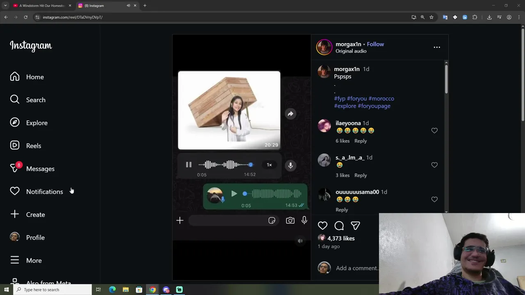The image size is (525, 295).
Task: View the 4,373 likes list
Action: 341,238
